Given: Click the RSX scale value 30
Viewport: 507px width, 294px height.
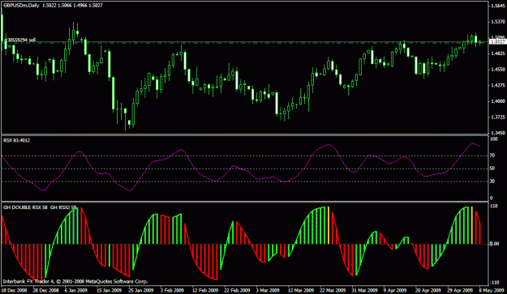Looking at the screenshot, I should point(492,181).
